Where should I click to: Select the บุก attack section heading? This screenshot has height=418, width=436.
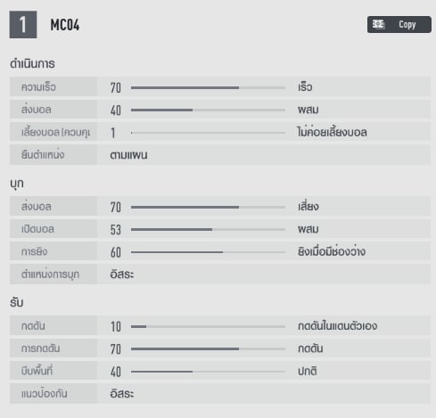[x=17, y=184]
